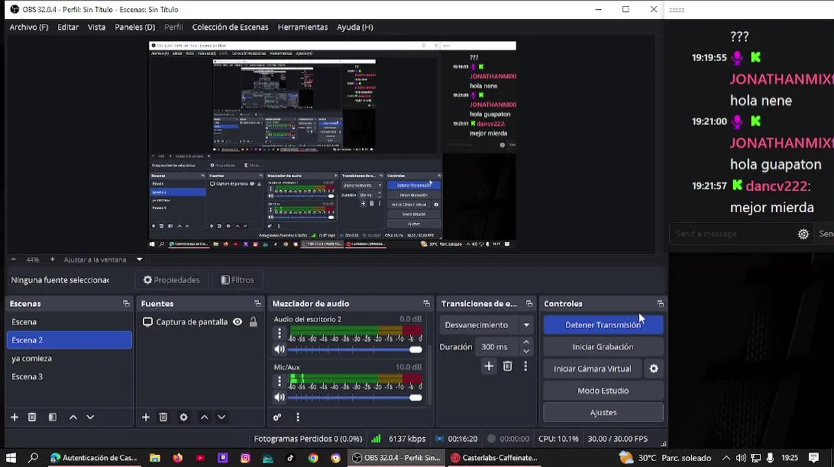834x467 pixels.
Task: Switch to Casterlabs-Caffeinated taskbar window
Action: pyautogui.click(x=495, y=458)
